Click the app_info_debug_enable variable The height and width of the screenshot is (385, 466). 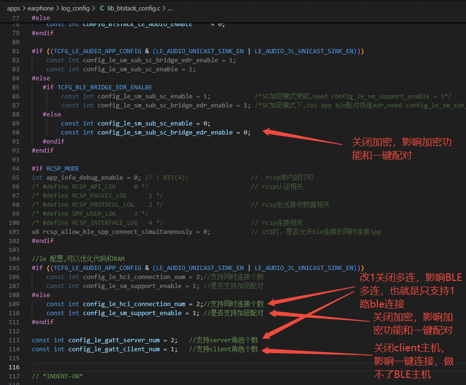(x=84, y=178)
